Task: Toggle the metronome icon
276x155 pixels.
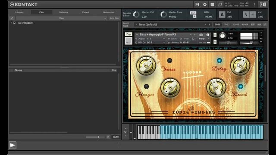Action: coord(222,15)
